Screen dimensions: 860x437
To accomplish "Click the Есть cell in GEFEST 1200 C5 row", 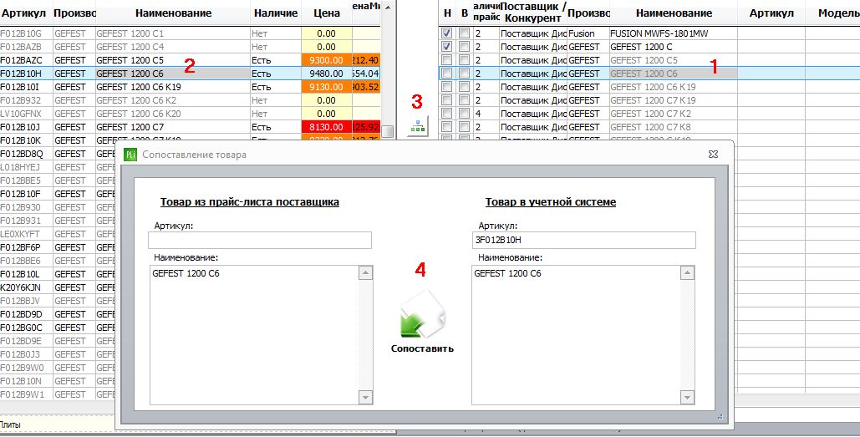I will coord(277,60).
